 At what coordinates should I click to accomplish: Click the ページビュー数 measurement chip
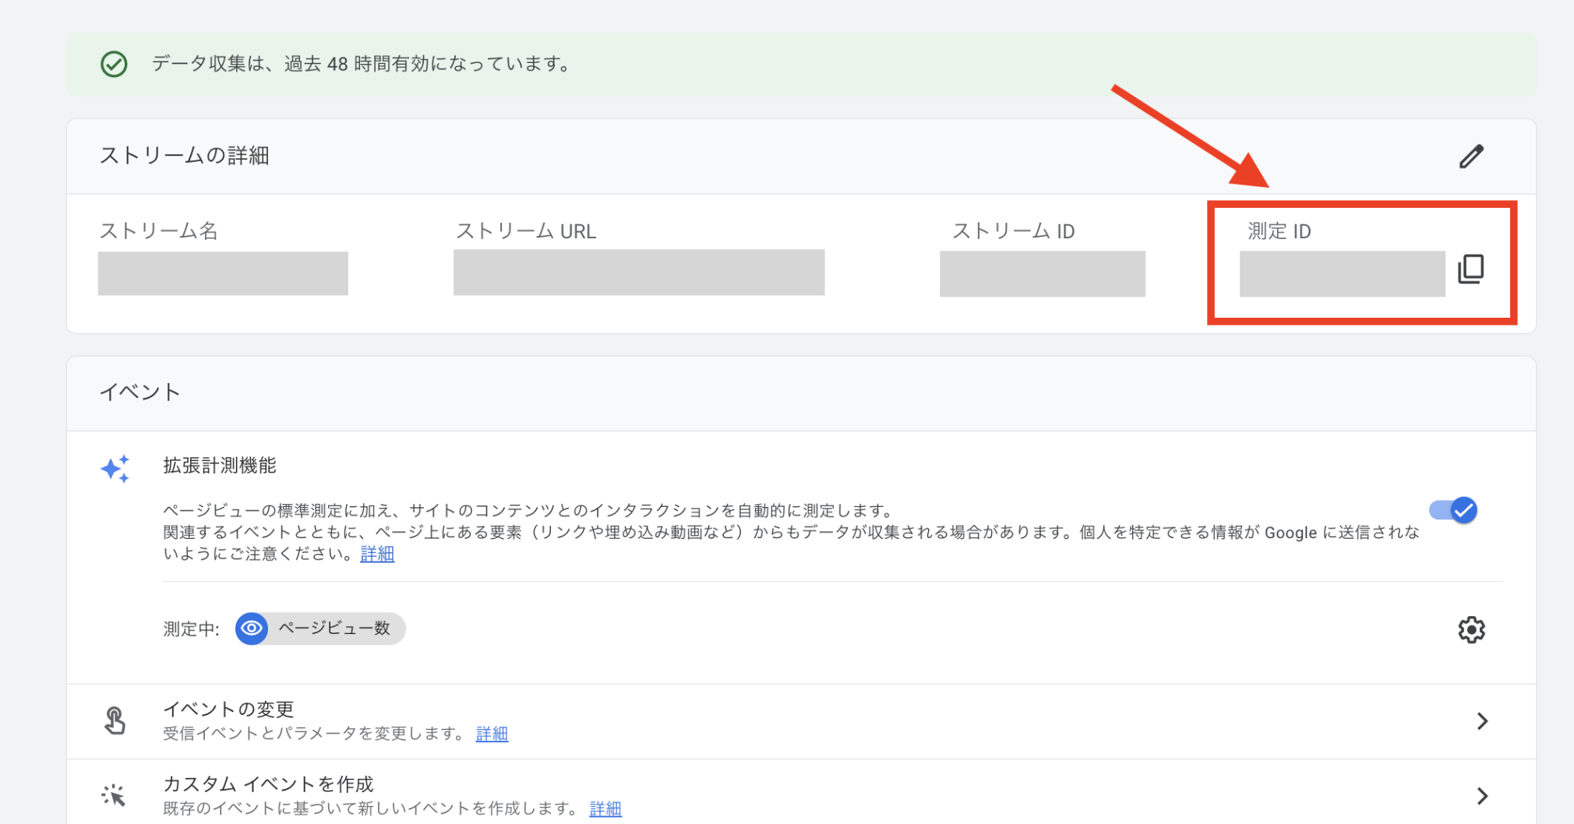pyautogui.click(x=320, y=629)
